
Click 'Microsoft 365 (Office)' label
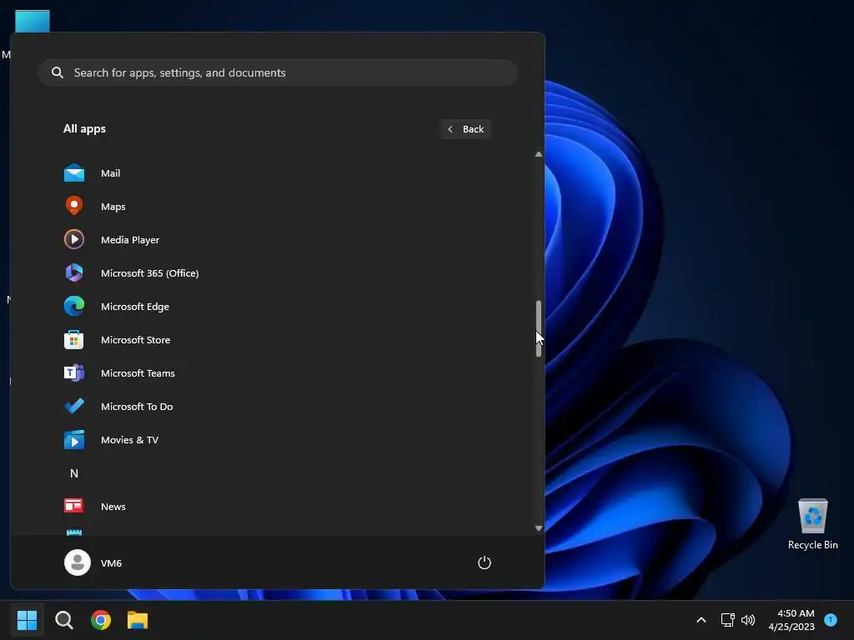[150, 272]
